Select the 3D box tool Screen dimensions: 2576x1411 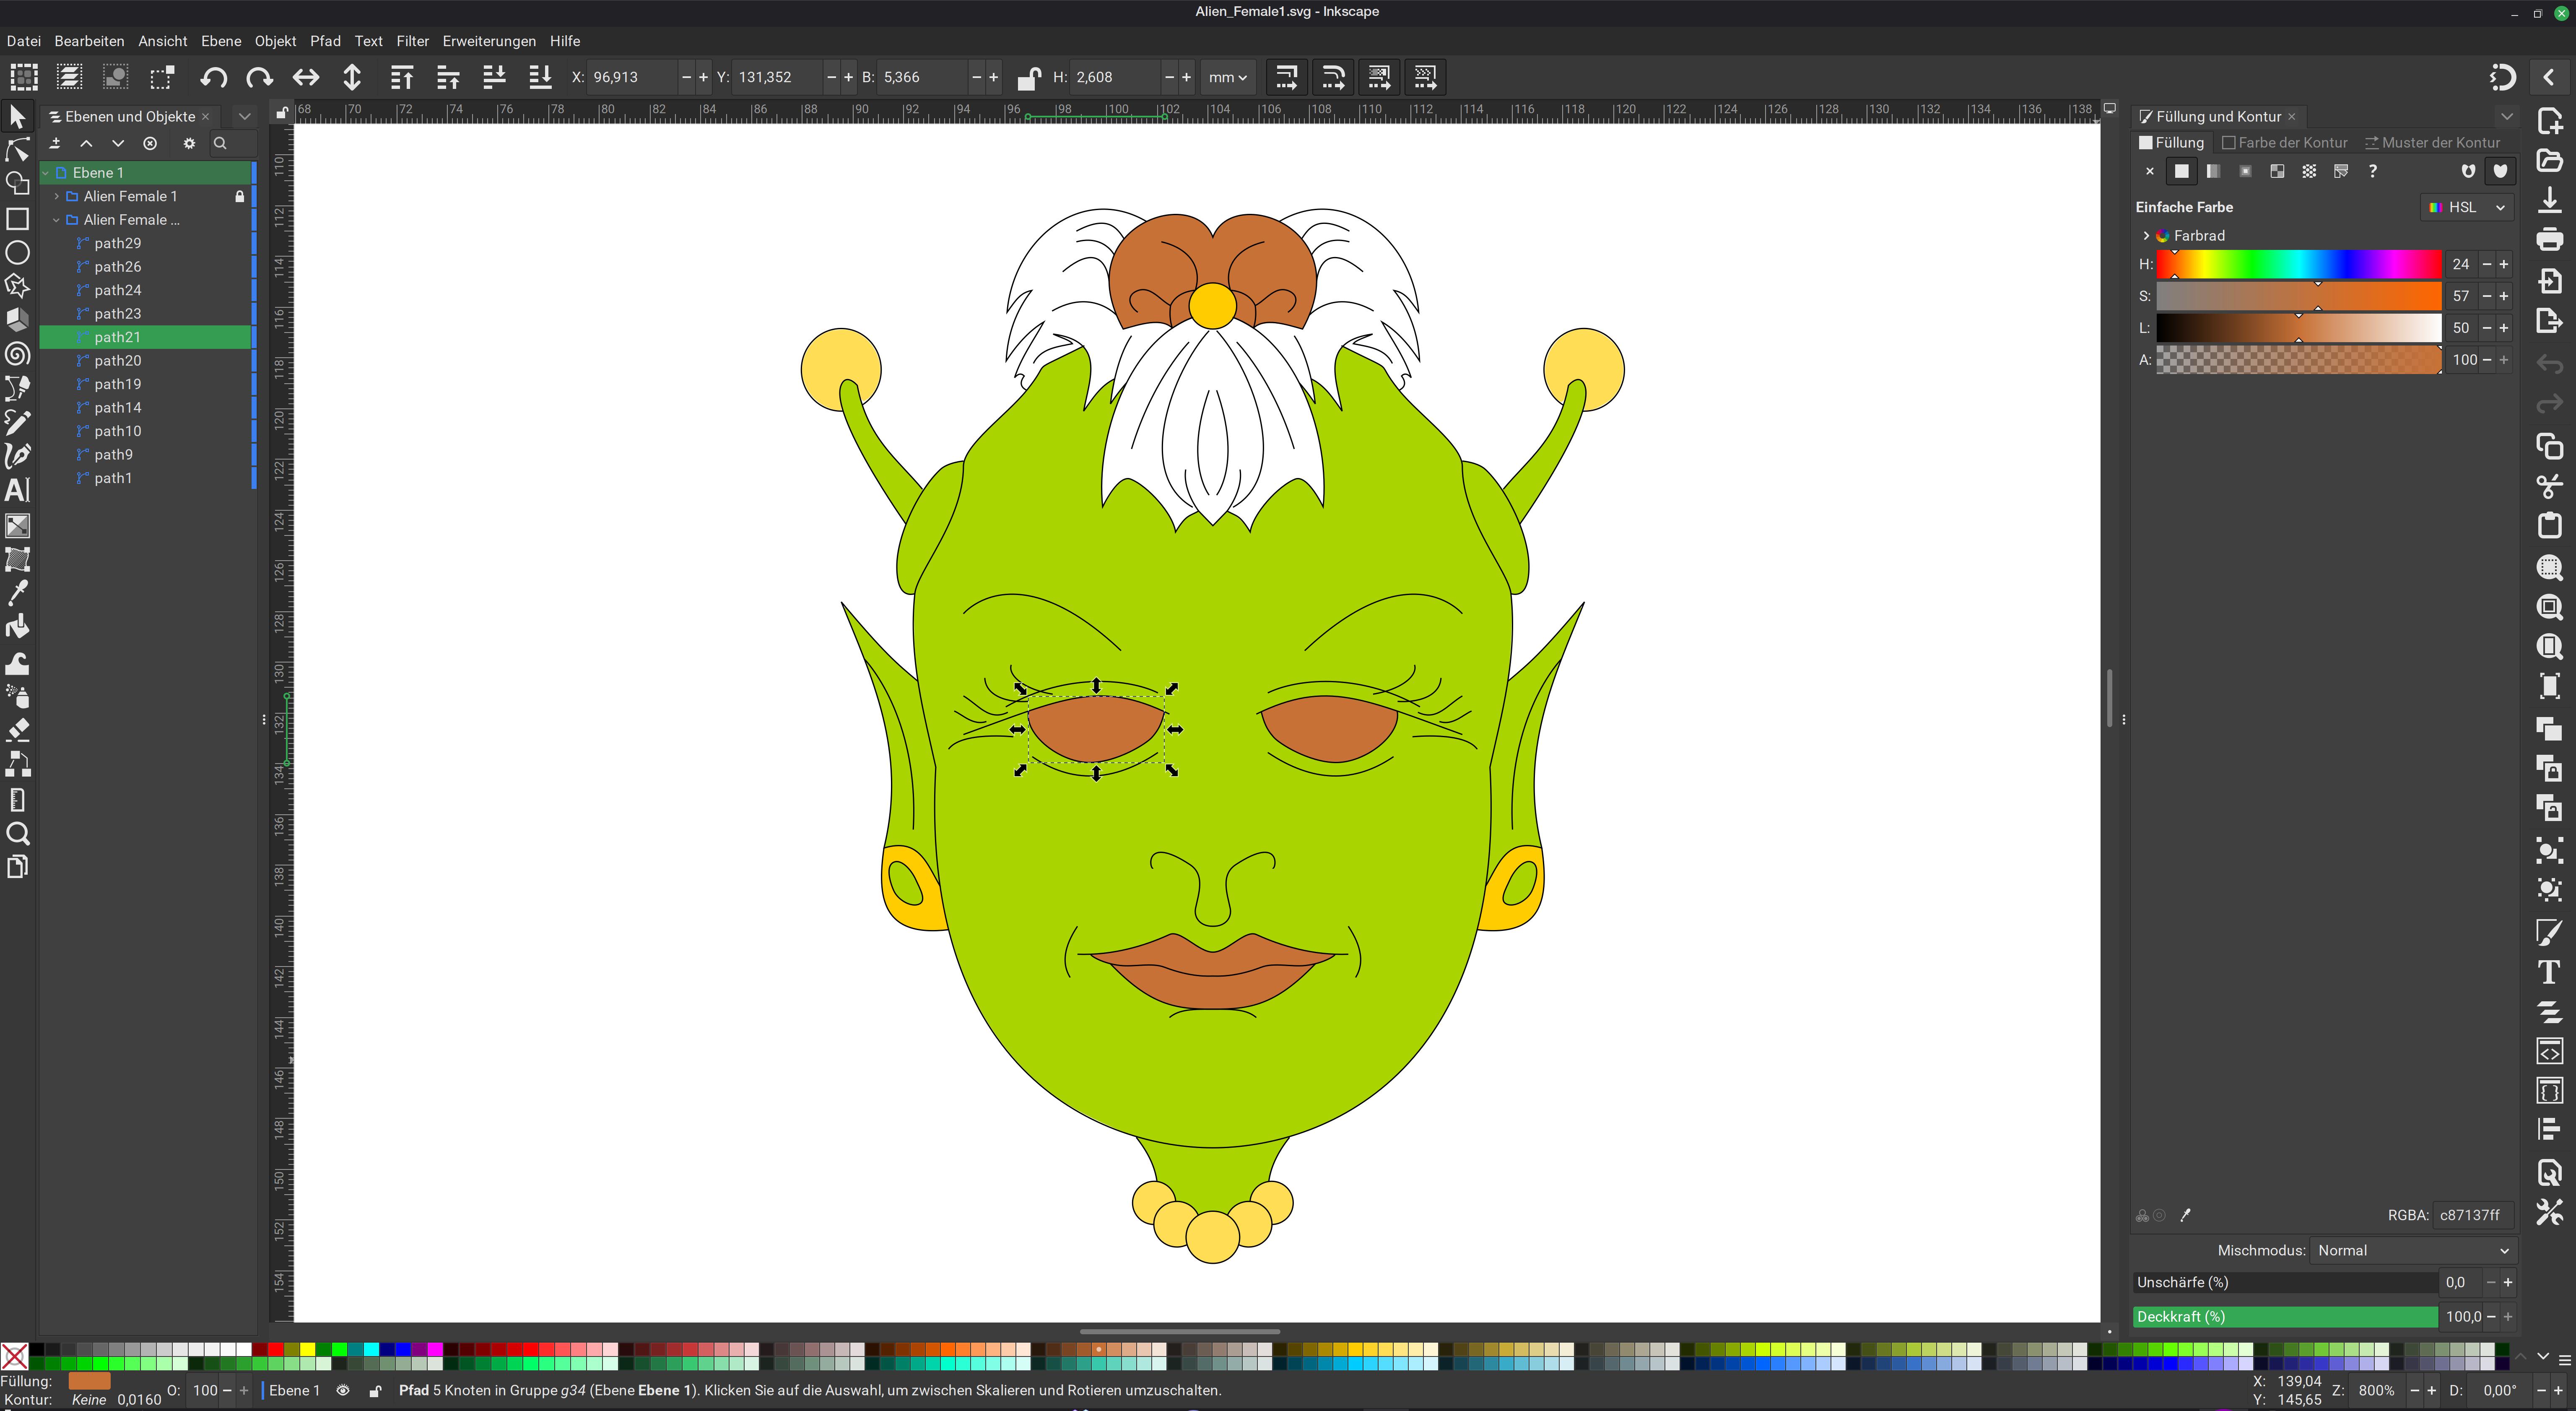tap(17, 320)
